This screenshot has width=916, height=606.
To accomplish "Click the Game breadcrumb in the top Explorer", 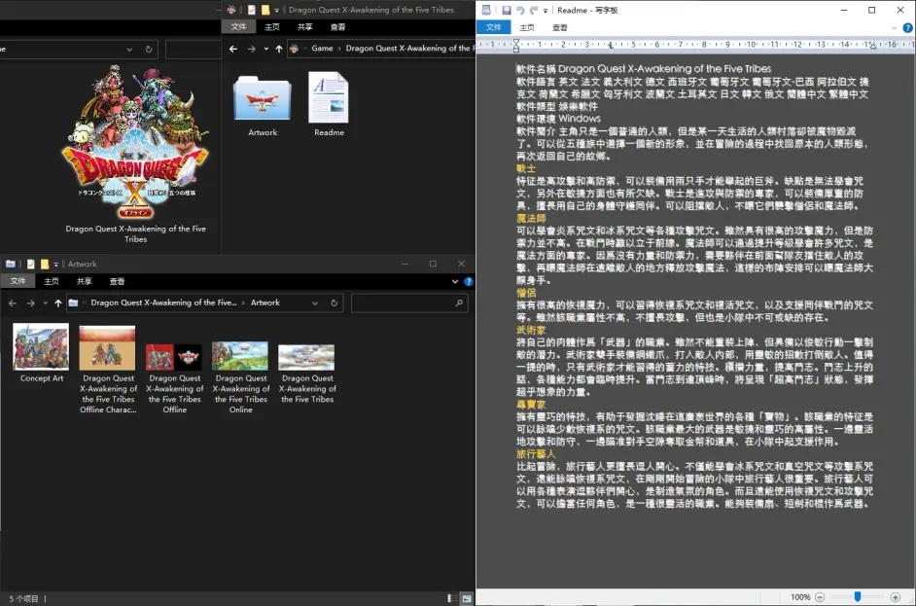I will tap(321, 48).
